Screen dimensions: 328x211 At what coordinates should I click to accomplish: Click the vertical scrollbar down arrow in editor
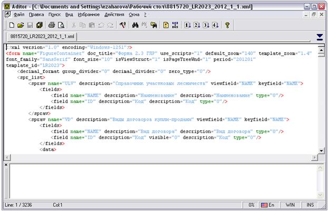[322, 151]
